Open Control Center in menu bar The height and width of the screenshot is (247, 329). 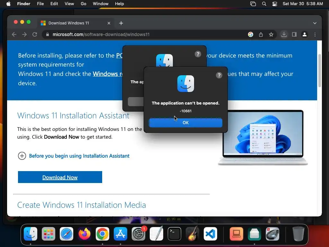275,4
